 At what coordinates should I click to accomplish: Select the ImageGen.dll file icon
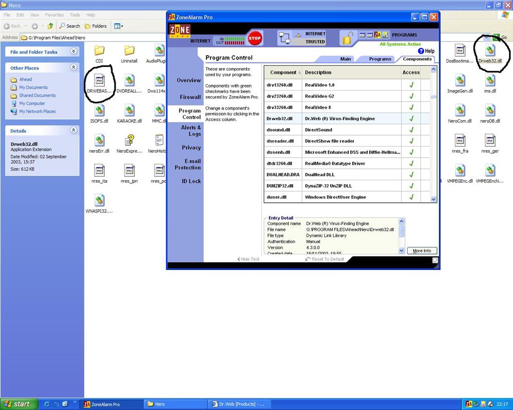[460, 81]
